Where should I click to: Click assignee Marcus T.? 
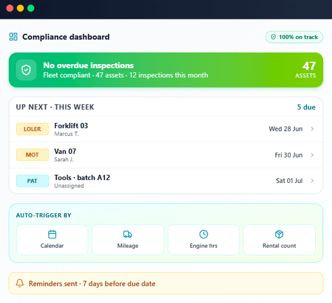click(x=67, y=134)
